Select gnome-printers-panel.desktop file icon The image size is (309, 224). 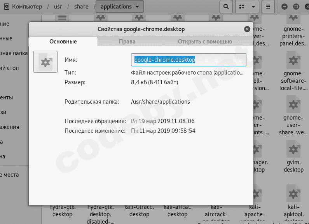click(293, 19)
